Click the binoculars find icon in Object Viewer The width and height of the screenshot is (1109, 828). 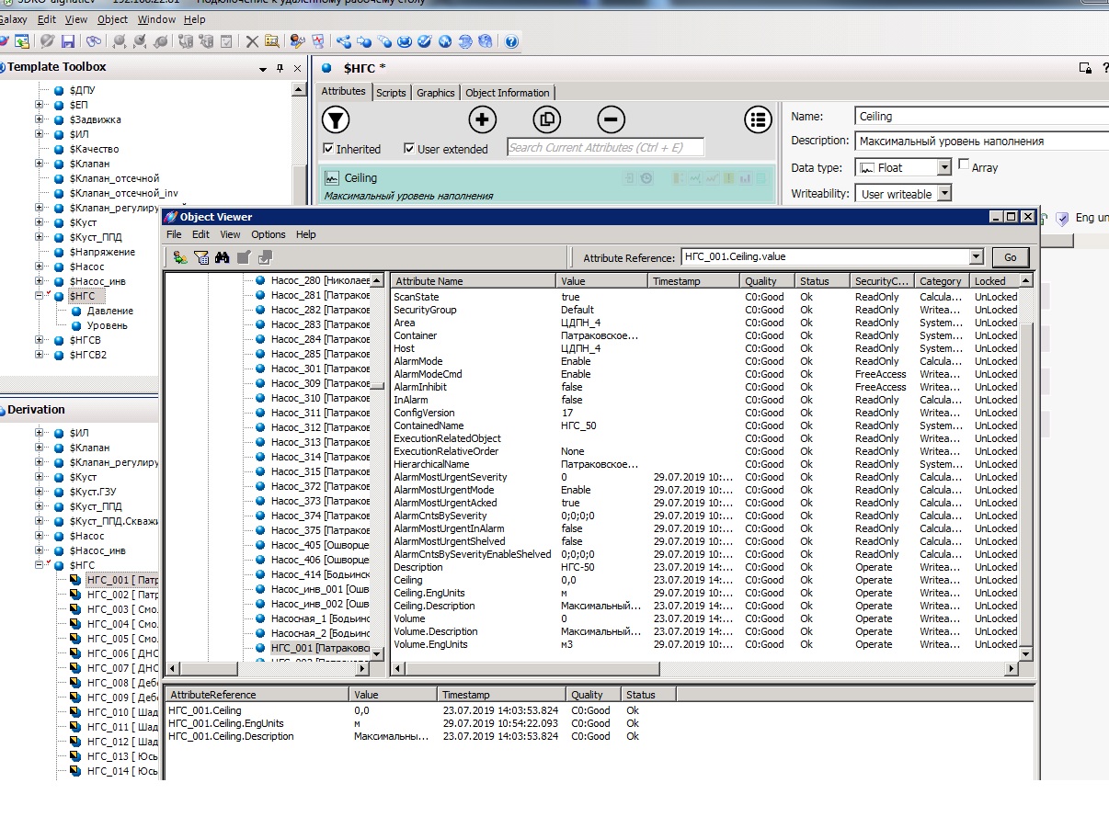pyautogui.click(x=222, y=258)
